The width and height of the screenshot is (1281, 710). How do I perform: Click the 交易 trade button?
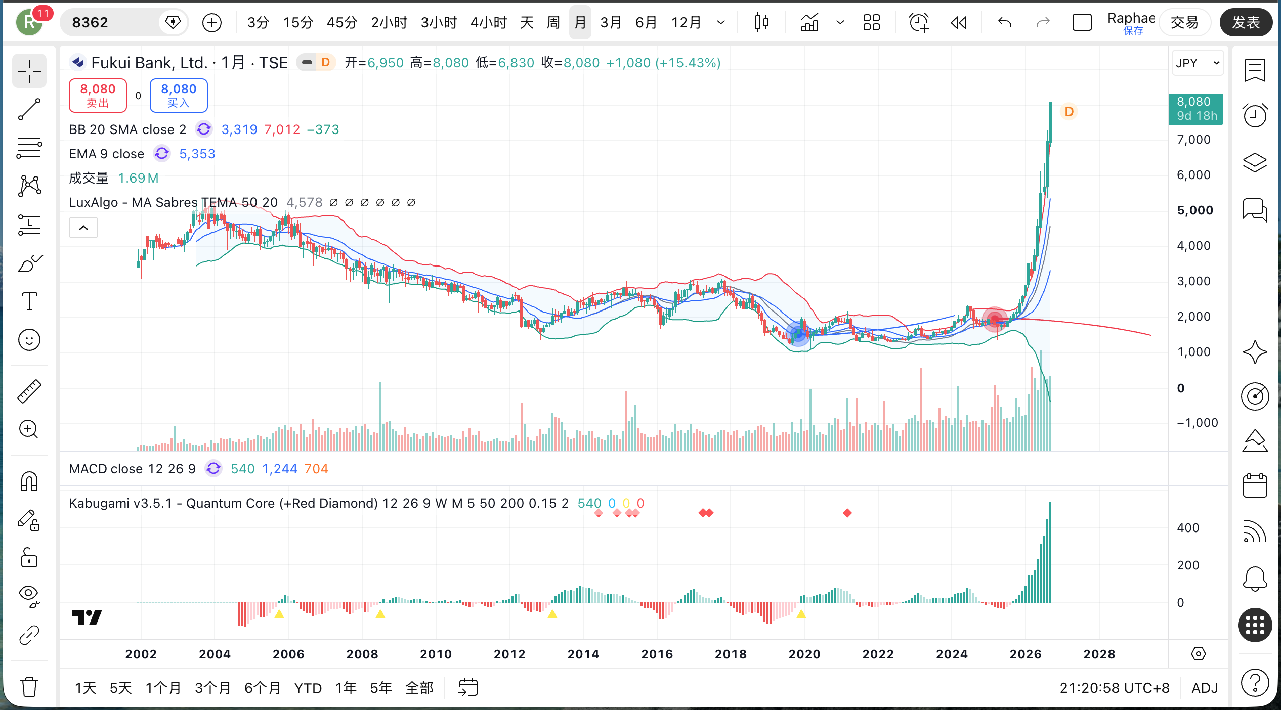coord(1184,22)
